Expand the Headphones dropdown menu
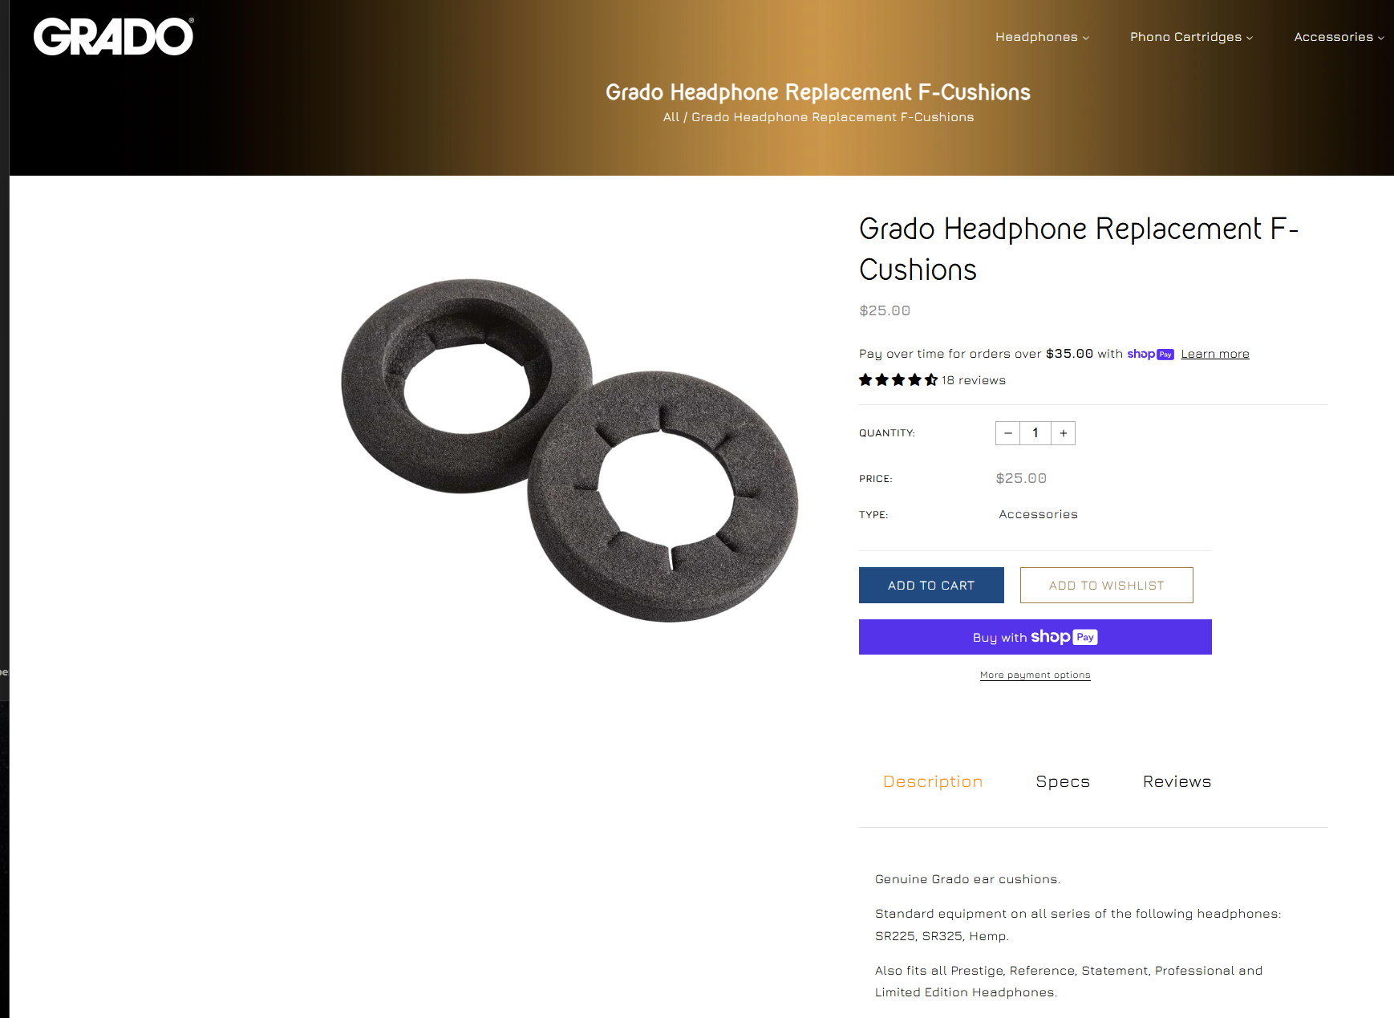This screenshot has width=1394, height=1018. [x=1041, y=37]
